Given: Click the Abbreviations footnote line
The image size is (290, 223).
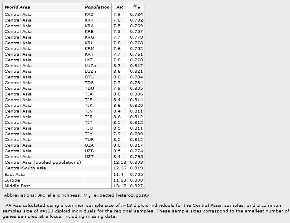Looking at the screenshot, I should [x=77, y=195].
